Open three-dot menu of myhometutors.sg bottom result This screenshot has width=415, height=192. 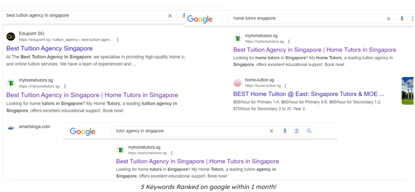(172, 153)
